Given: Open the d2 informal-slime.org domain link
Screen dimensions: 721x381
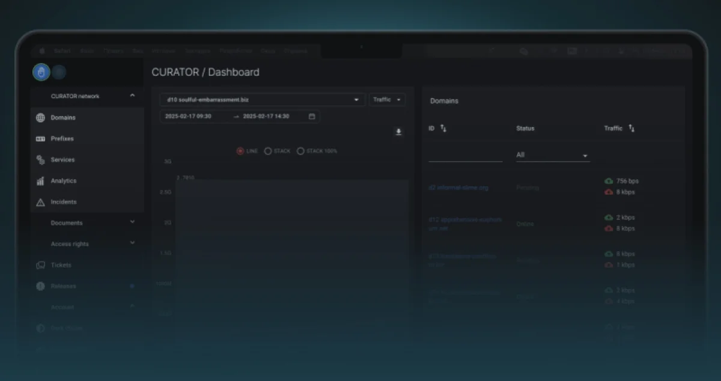Looking at the screenshot, I should coord(458,187).
